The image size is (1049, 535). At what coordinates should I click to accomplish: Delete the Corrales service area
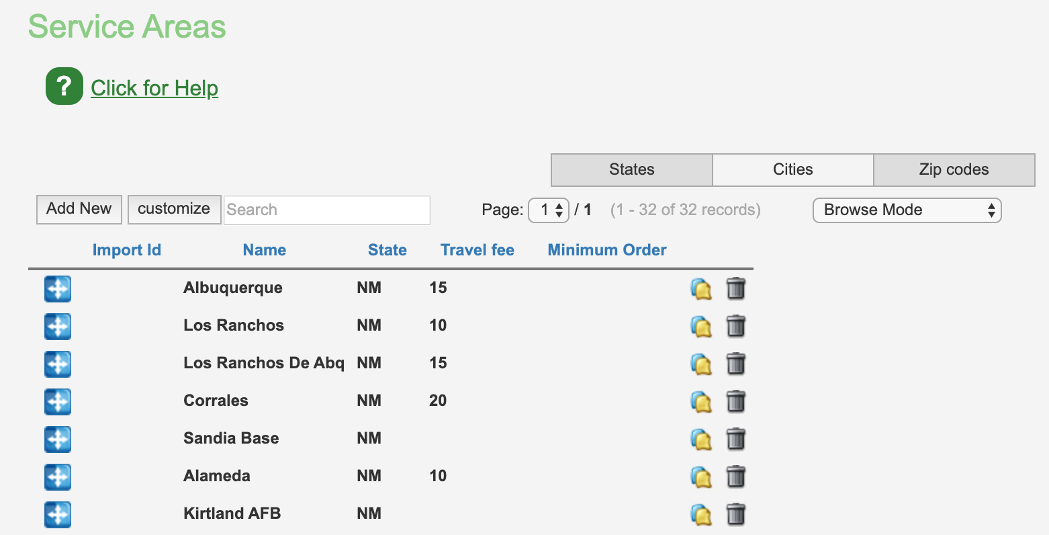[x=736, y=401]
